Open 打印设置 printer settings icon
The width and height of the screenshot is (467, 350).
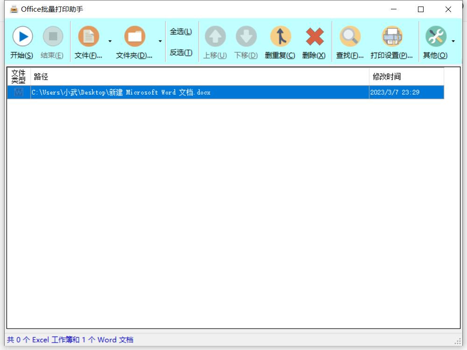391,37
